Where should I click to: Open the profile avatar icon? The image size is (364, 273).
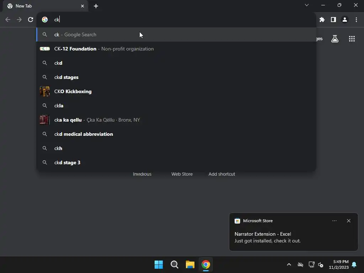tap(345, 20)
